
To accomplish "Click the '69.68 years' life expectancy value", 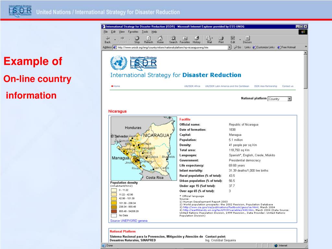I will pos(237,165).
